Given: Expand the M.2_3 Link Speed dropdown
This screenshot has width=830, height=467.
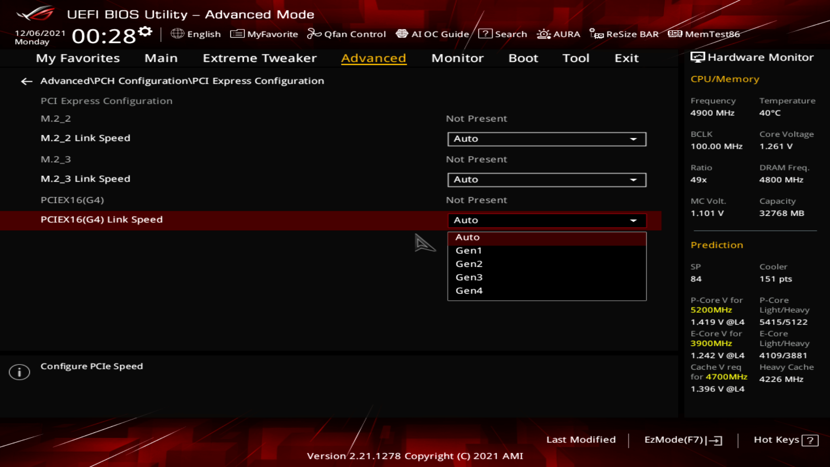Looking at the screenshot, I should [546, 179].
